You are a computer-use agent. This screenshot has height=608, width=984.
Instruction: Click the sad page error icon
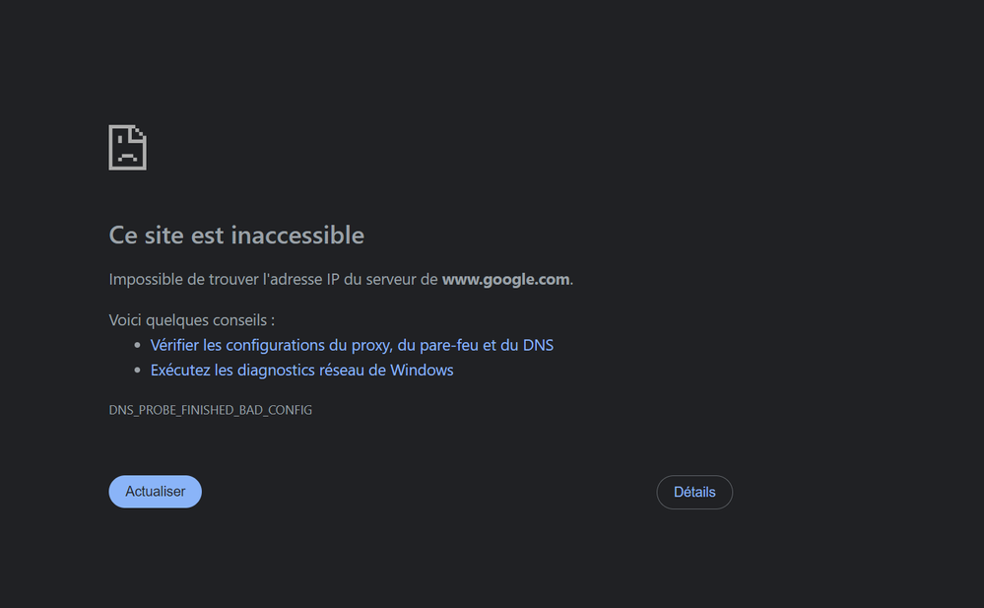127,148
